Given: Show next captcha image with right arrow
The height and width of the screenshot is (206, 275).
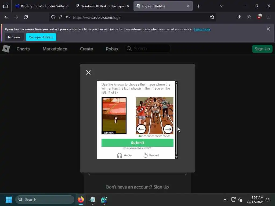Looking at the screenshot, I should point(168,129).
